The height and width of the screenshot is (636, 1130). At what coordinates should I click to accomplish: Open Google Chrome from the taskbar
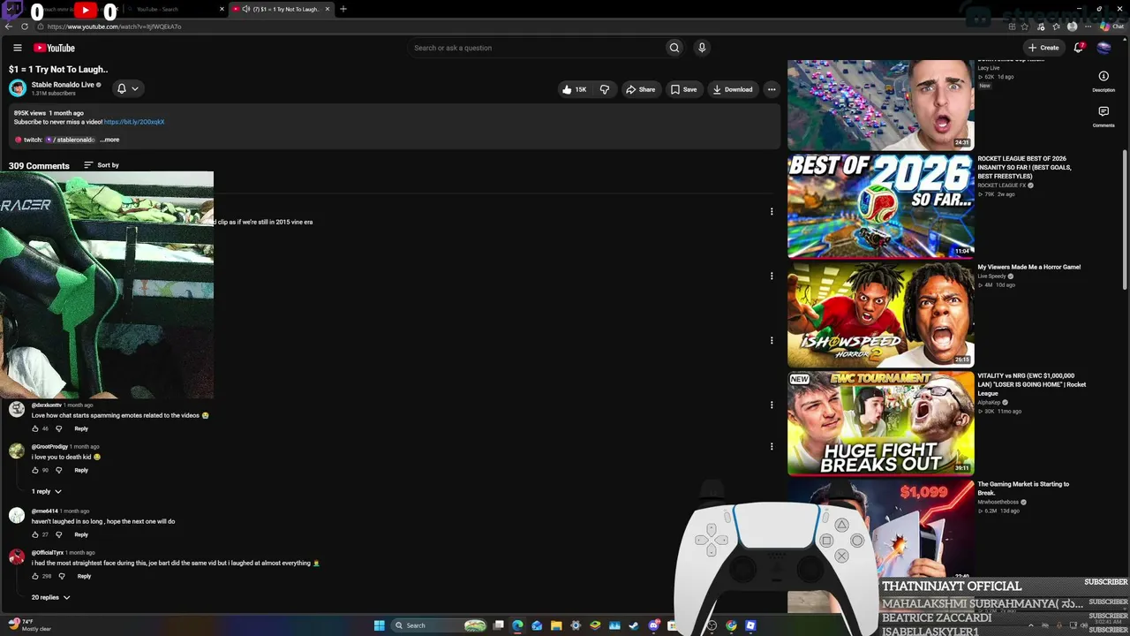731,625
